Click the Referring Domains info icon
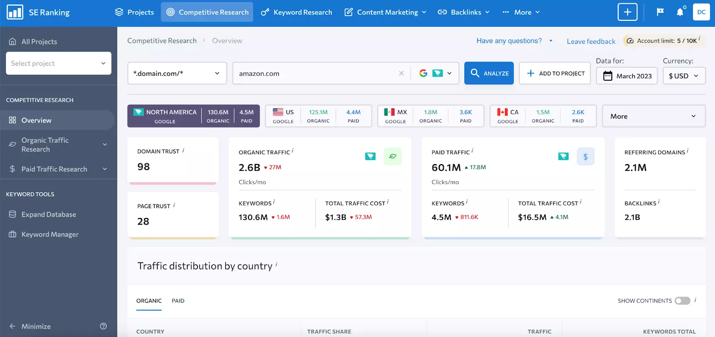 click(x=688, y=151)
